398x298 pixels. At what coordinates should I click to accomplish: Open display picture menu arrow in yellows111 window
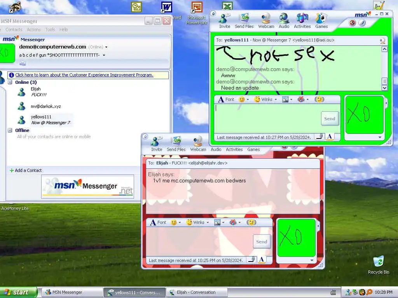pyautogui.click(x=380, y=137)
